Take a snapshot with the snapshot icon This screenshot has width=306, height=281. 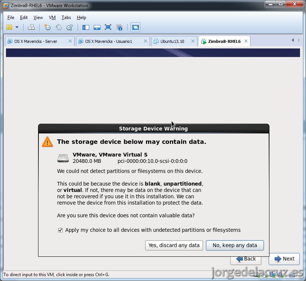[x=47, y=27]
